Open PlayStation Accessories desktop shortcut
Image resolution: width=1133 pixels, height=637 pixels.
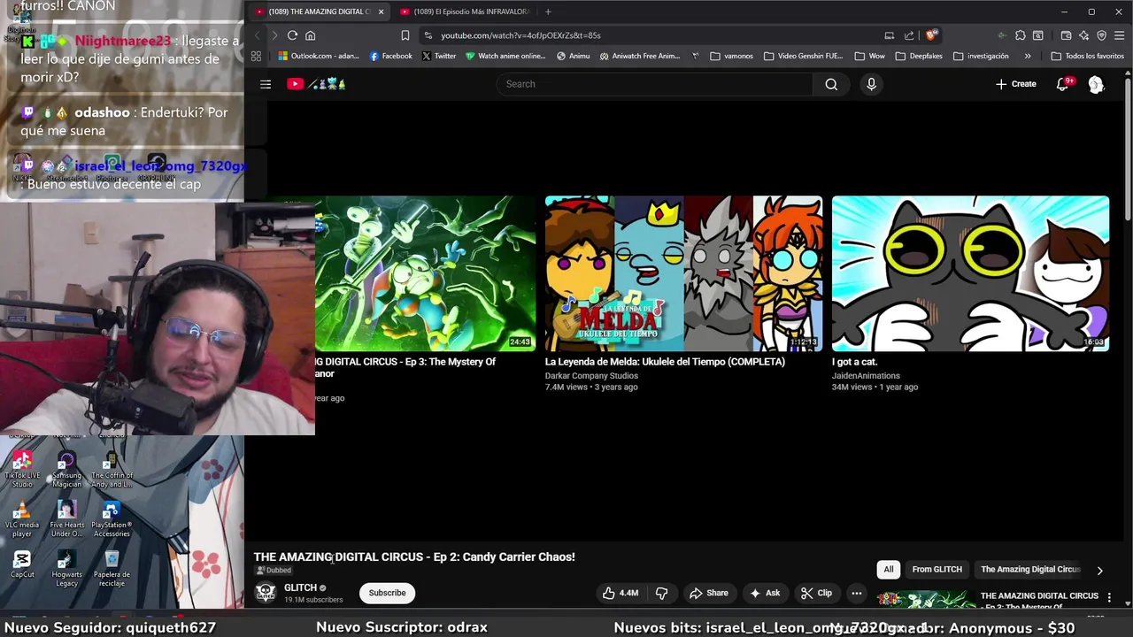pos(112,519)
